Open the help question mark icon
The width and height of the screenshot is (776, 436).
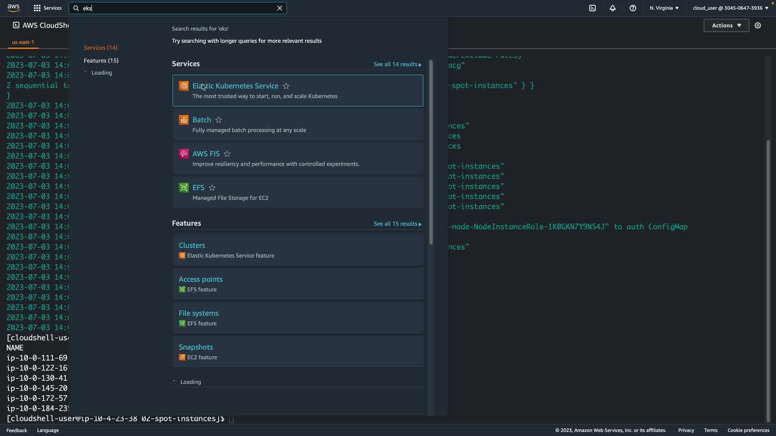pyautogui.click(x=633, y=8)
